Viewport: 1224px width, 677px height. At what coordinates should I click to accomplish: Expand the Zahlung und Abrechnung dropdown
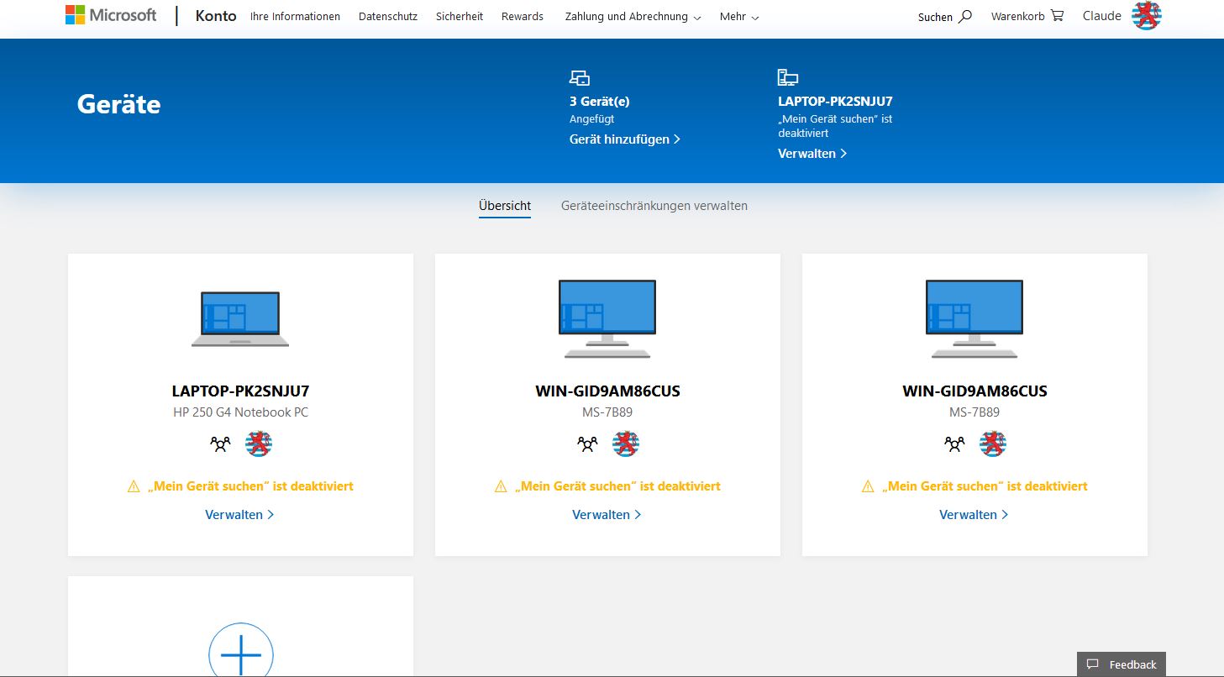[633, 16]
